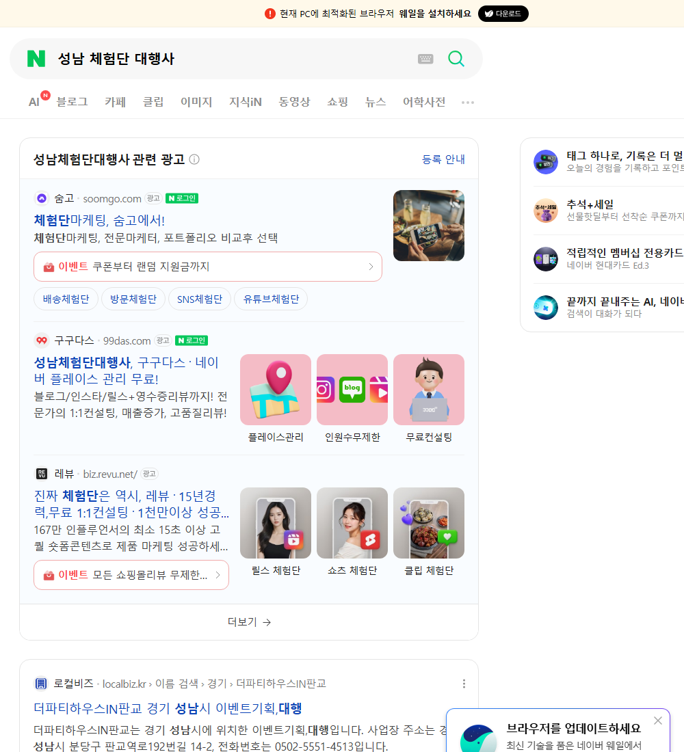This screenshot has height=752, width=684.
Task: Close the 브라우저를 업데이트하세요 popup
Action: pos(657,721)
